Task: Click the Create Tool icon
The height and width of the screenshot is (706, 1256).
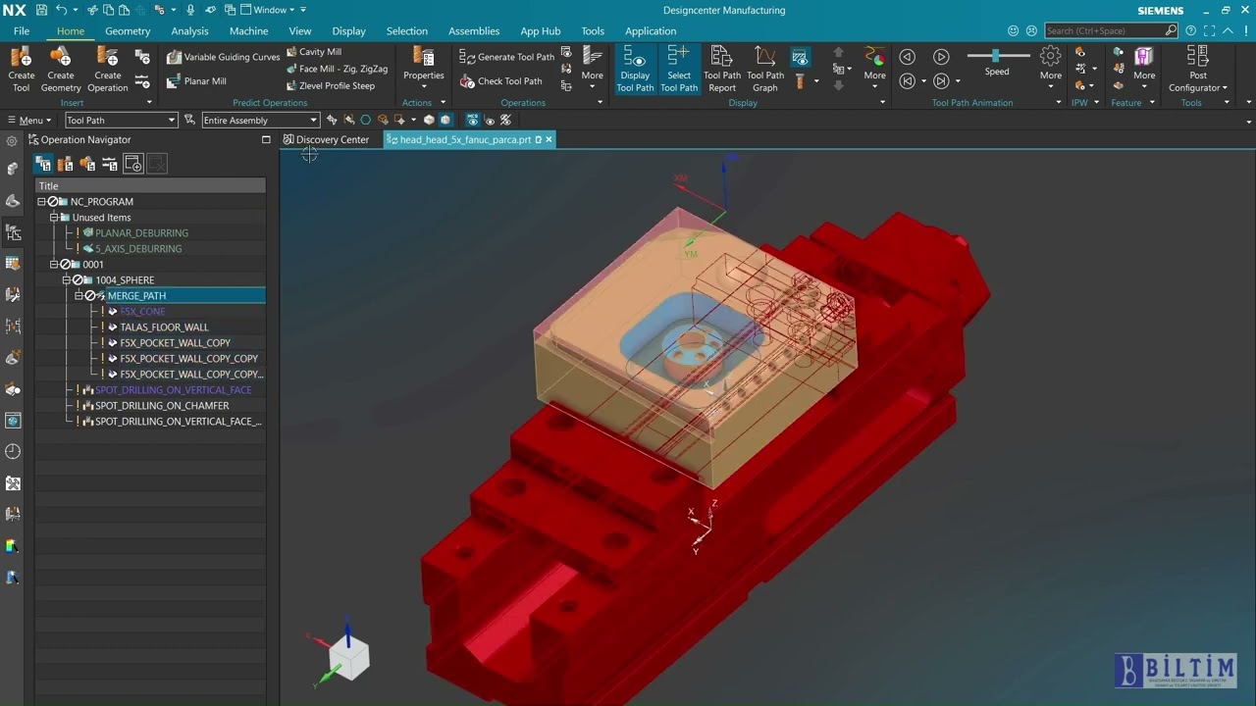Action: [x=21, y=69]
